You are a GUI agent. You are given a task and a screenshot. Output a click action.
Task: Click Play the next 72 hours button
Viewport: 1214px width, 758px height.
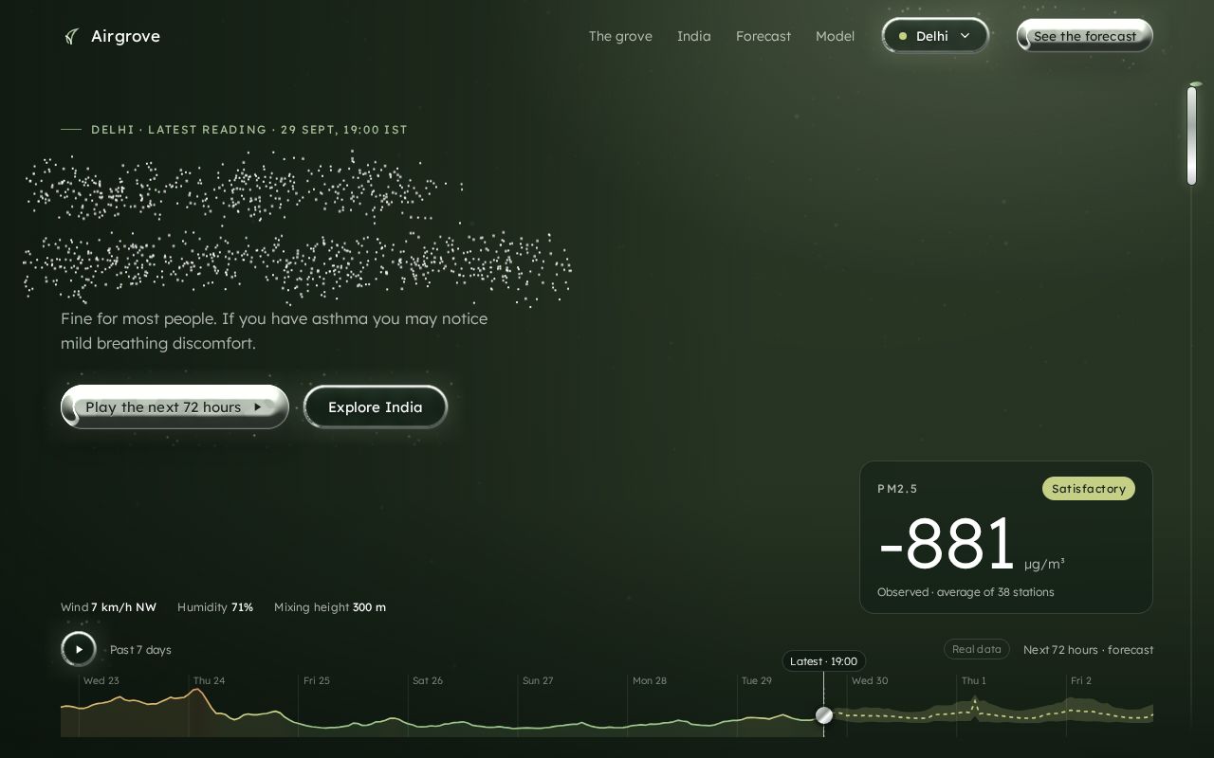tap(175, 406)
